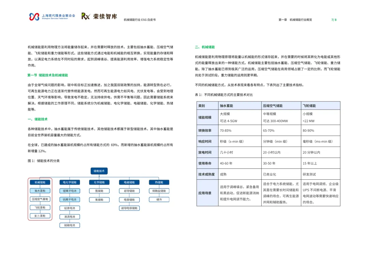Click the 飞轮蓄能 diagram node
Image resolution: width=368 pixels, height=260 pixels.
pyautogui.click(x=40, y=208)
